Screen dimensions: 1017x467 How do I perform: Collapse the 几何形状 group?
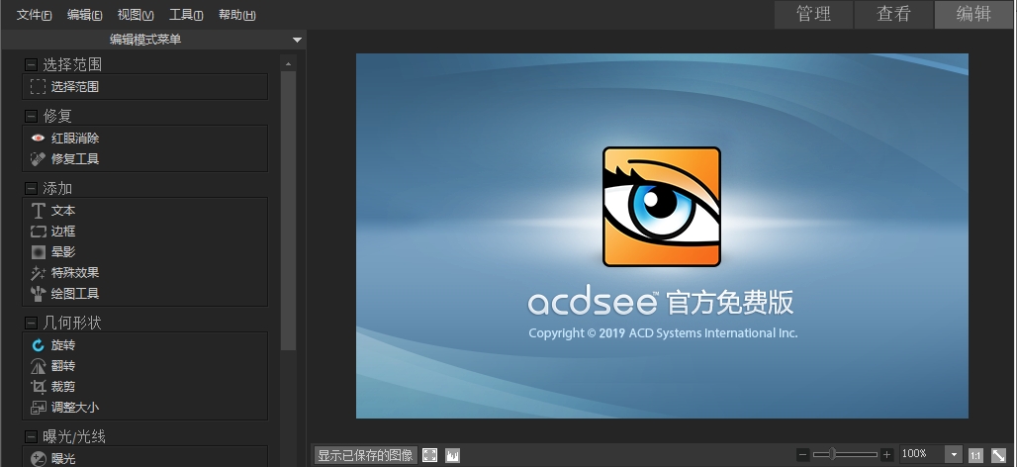coord(31,323)
